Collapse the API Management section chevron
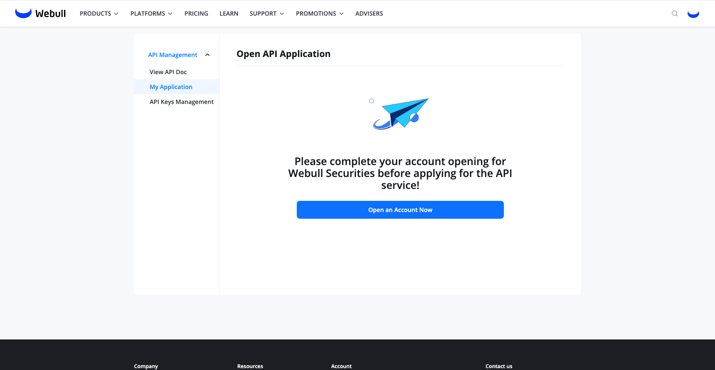The width and height of the screenshot is (715, 370). [207, 55]
